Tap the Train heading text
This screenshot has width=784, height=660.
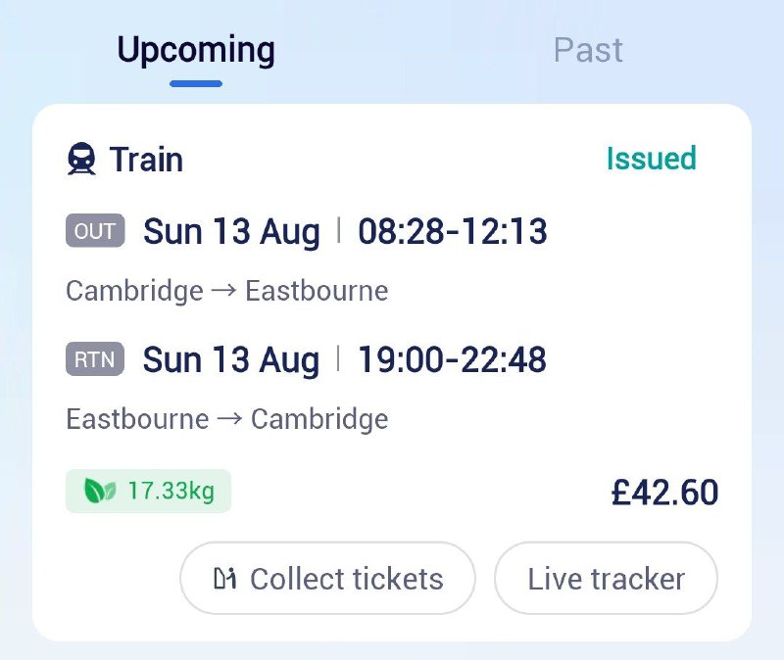146,160
